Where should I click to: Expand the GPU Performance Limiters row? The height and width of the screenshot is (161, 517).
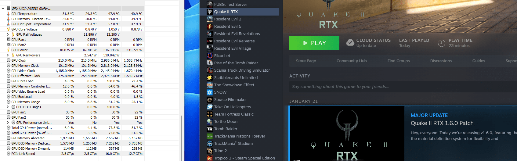click(x=8, y=123)
